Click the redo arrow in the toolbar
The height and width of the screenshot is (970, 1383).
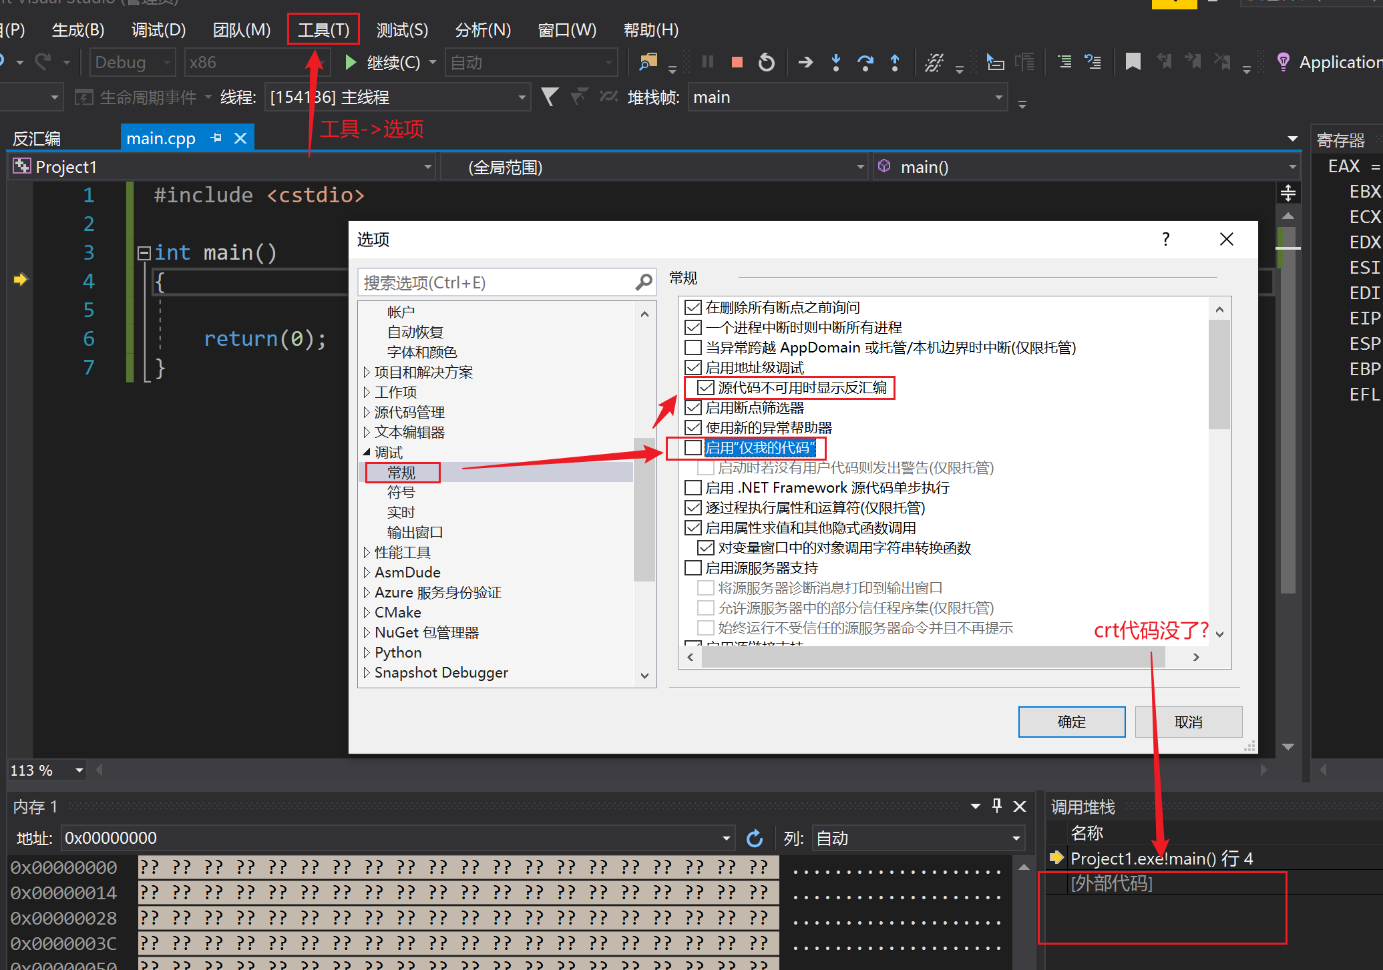[x=43, y=62]
